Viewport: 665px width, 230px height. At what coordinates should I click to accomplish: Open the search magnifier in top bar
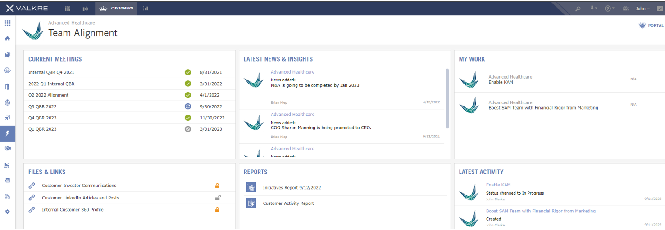[x=578, y=9]
